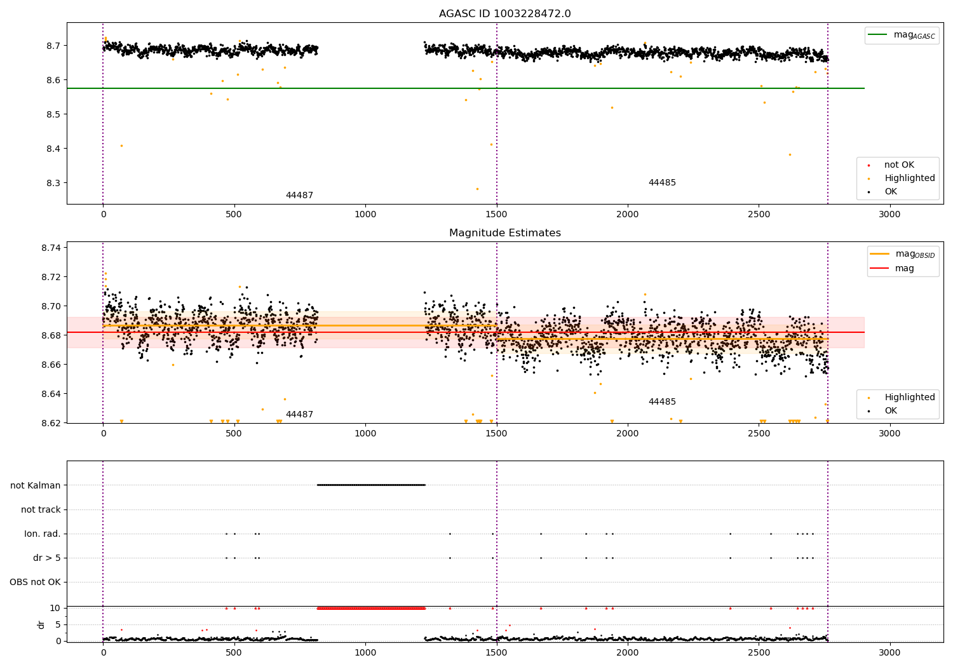953x667 pixels.
Task: Click the 1000 x-tick under the top plot
Action: coord(365,215)
